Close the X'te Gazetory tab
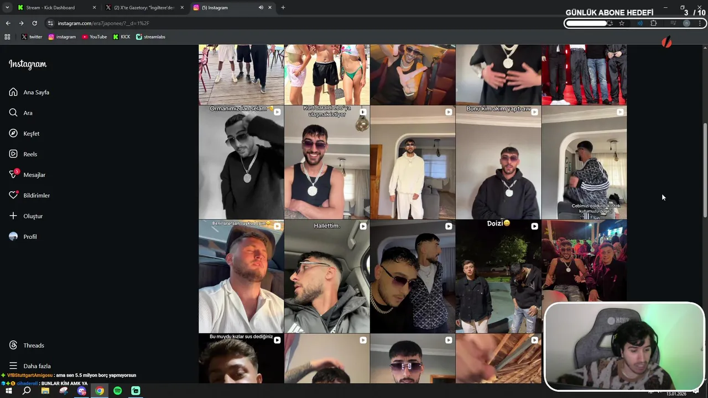This screenshot has width=708, height=398. coord(182,8)
